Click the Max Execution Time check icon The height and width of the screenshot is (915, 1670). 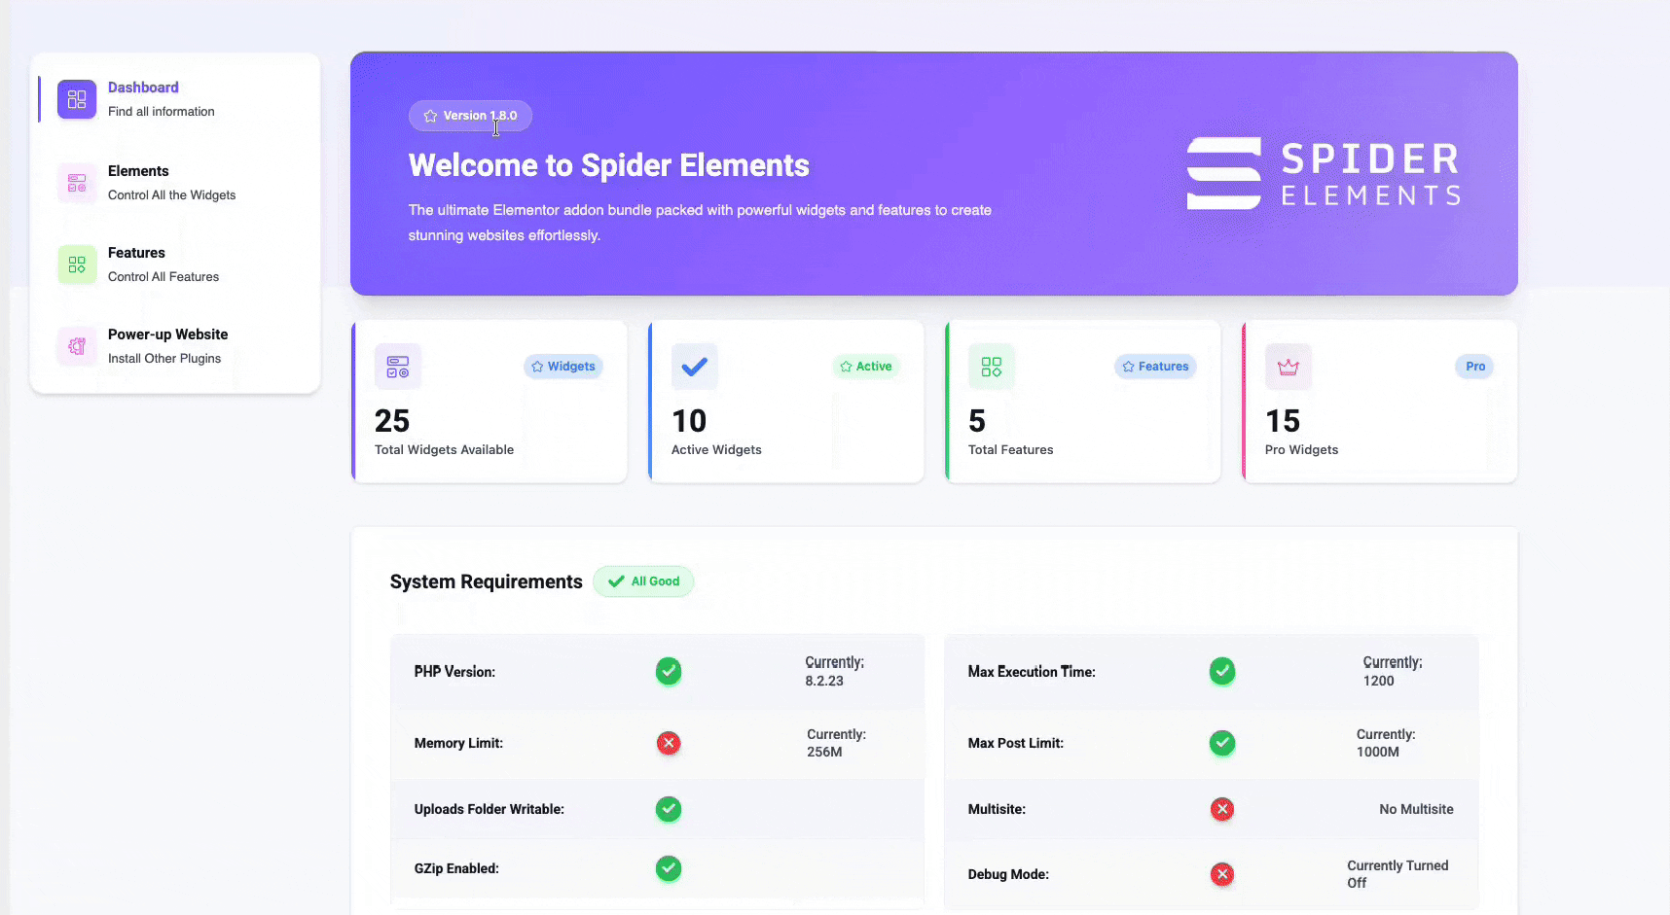[1222, 671]
